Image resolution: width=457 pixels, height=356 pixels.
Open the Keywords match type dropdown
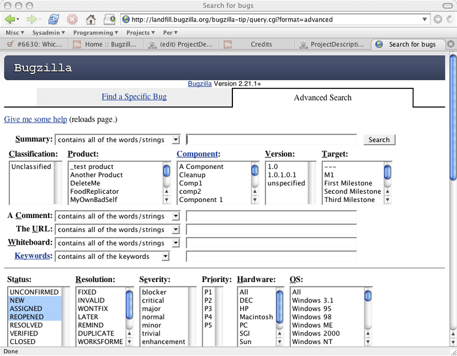(112, 256)
